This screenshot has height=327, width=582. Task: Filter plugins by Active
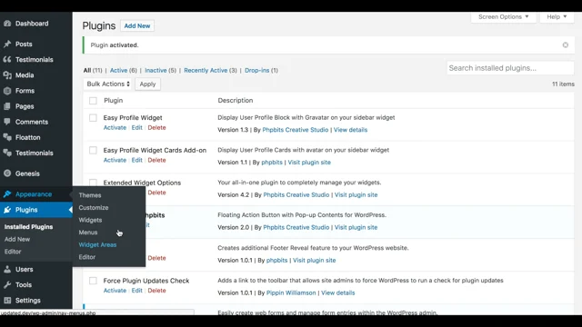[118, 71]
